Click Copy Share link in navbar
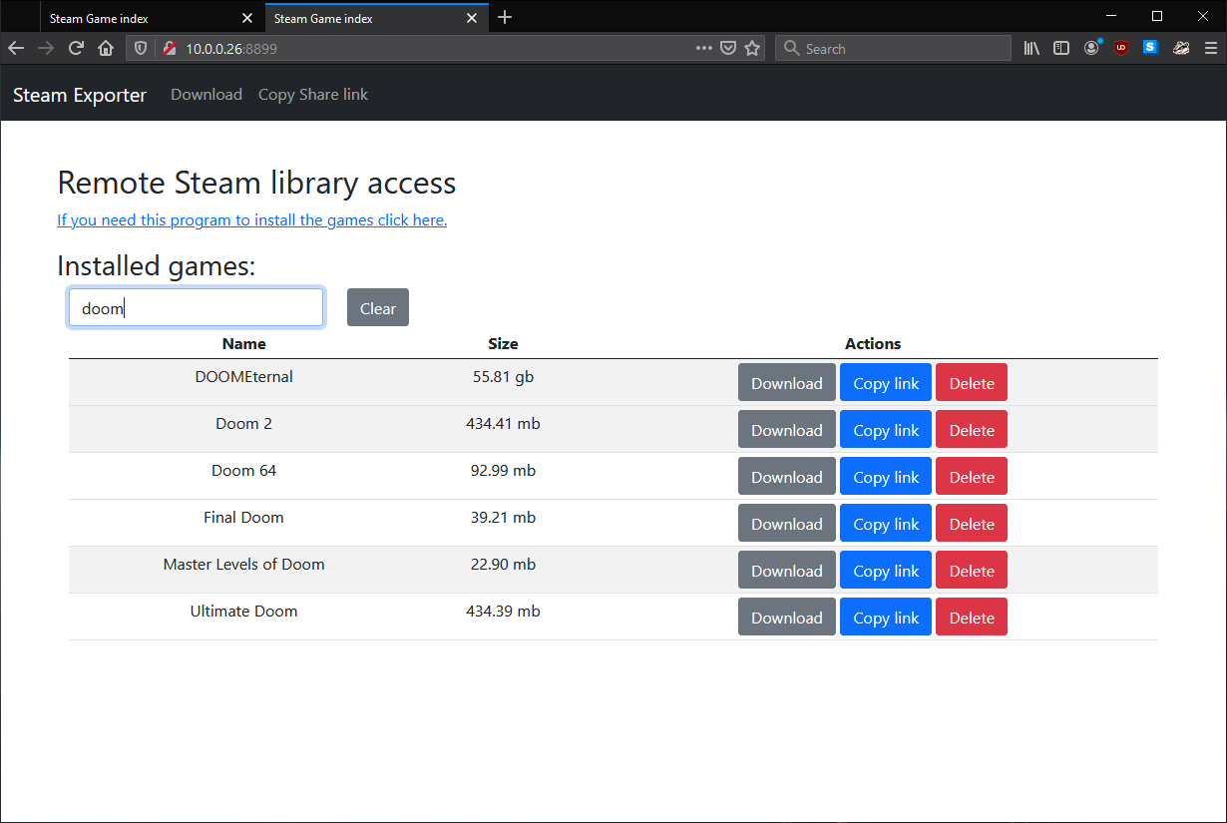This screenshot has width=1227, height=823. click(313, 95)
